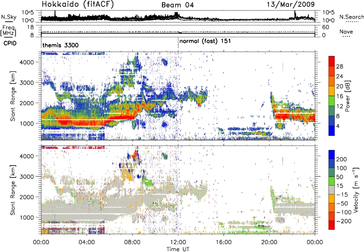Click '1000' tick on the velocity panel

tap(27, 217)
